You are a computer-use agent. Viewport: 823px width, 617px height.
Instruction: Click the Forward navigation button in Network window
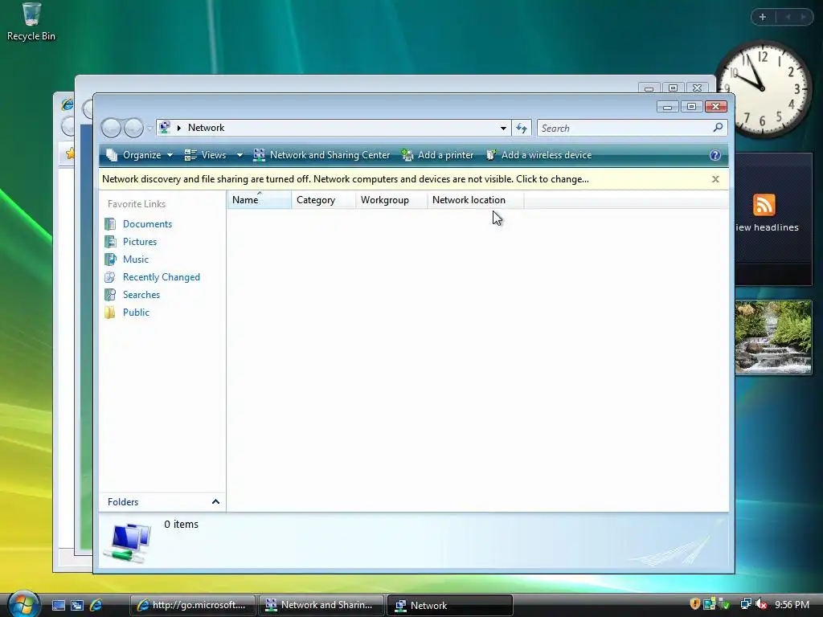click(x=133, y=128)
